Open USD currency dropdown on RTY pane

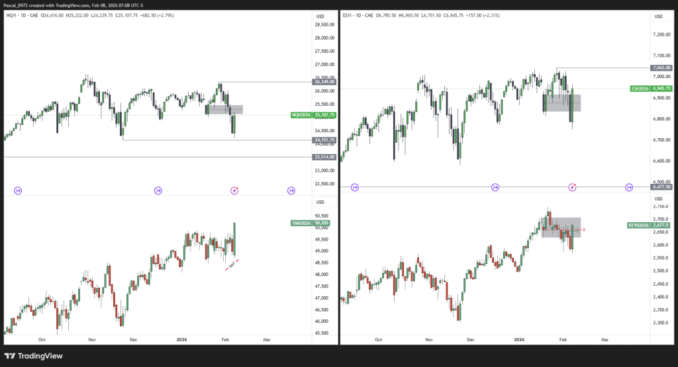[x=658, y=198]
